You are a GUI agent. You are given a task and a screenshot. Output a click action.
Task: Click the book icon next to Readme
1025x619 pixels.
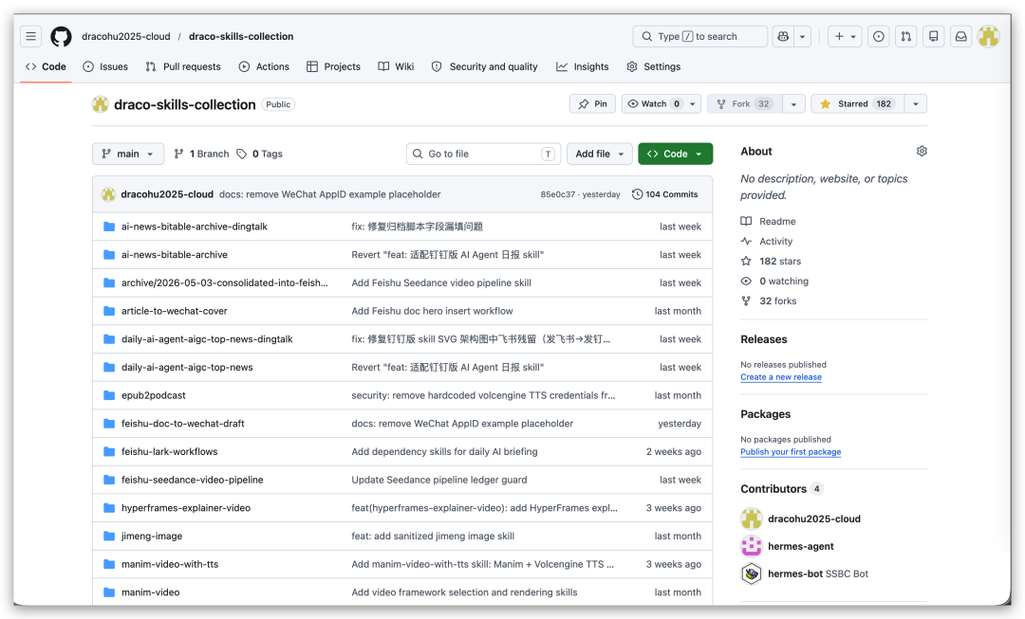(746, 222)
